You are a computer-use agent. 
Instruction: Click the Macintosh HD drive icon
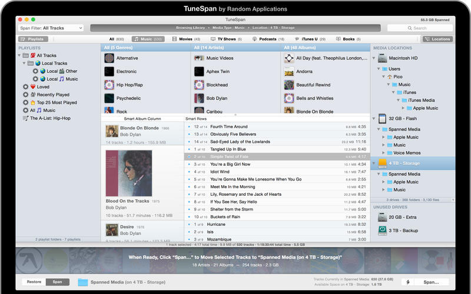pyautogui.click(x=382, y=58)
